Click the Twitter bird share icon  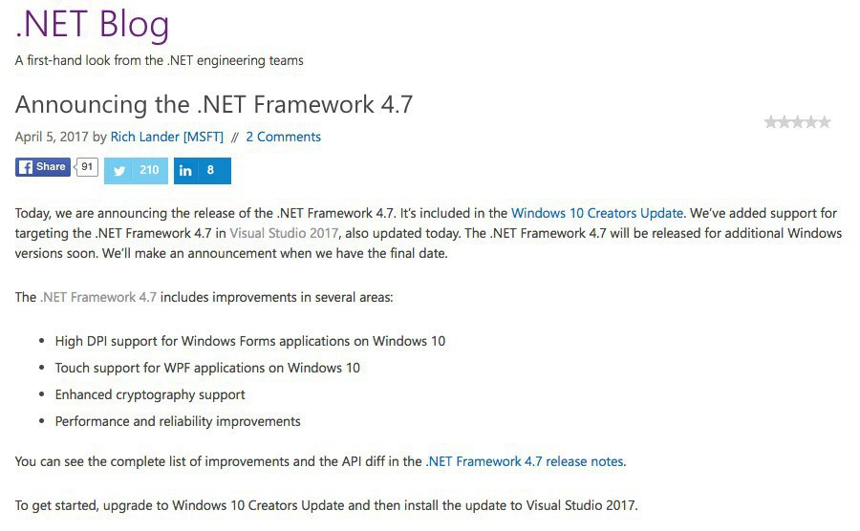point(120,171)
